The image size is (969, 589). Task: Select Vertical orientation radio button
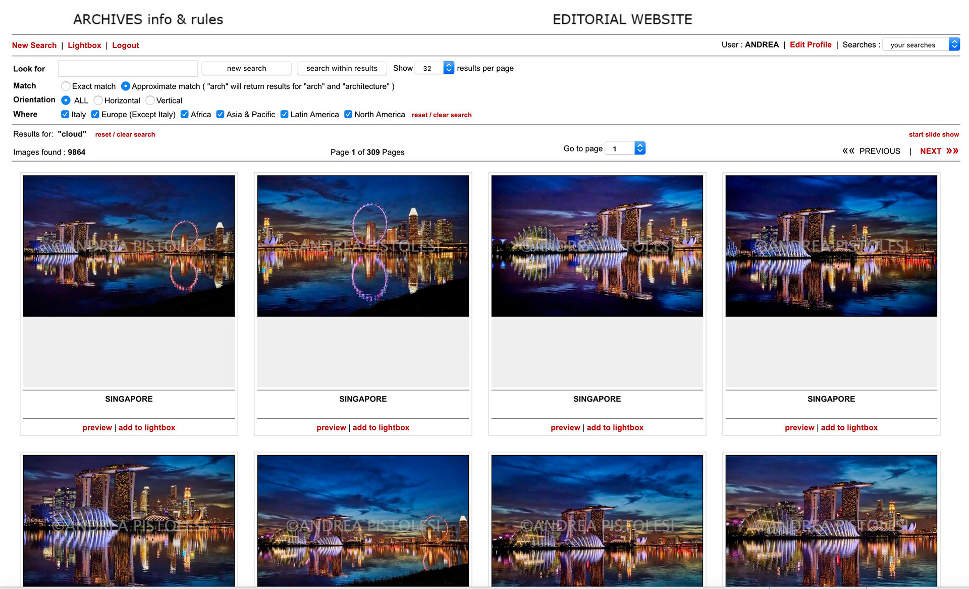pyautogui.click(x=150, y=100)
